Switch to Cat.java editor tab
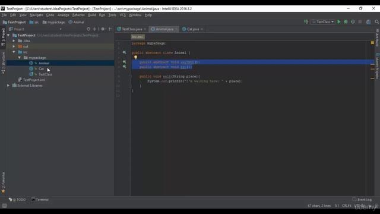This screenshot has width=380, height=214. click(x=192, y=29)
